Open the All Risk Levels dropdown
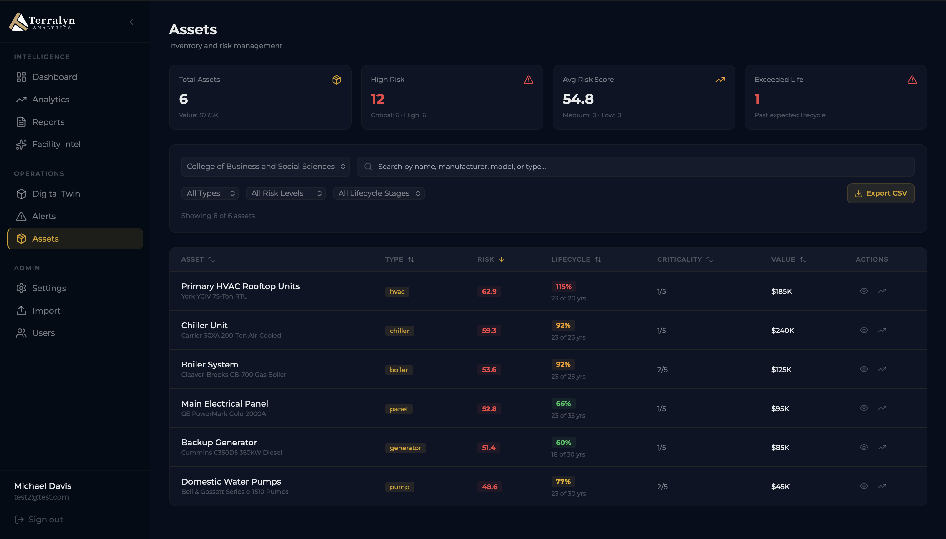 pos(286,193)
